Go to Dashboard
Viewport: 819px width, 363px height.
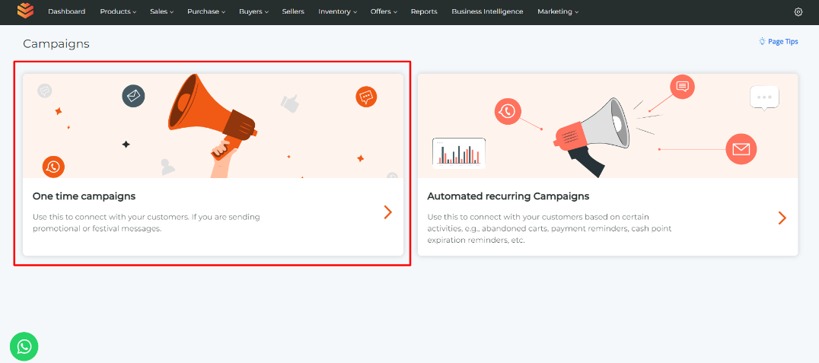coord(67,11)
